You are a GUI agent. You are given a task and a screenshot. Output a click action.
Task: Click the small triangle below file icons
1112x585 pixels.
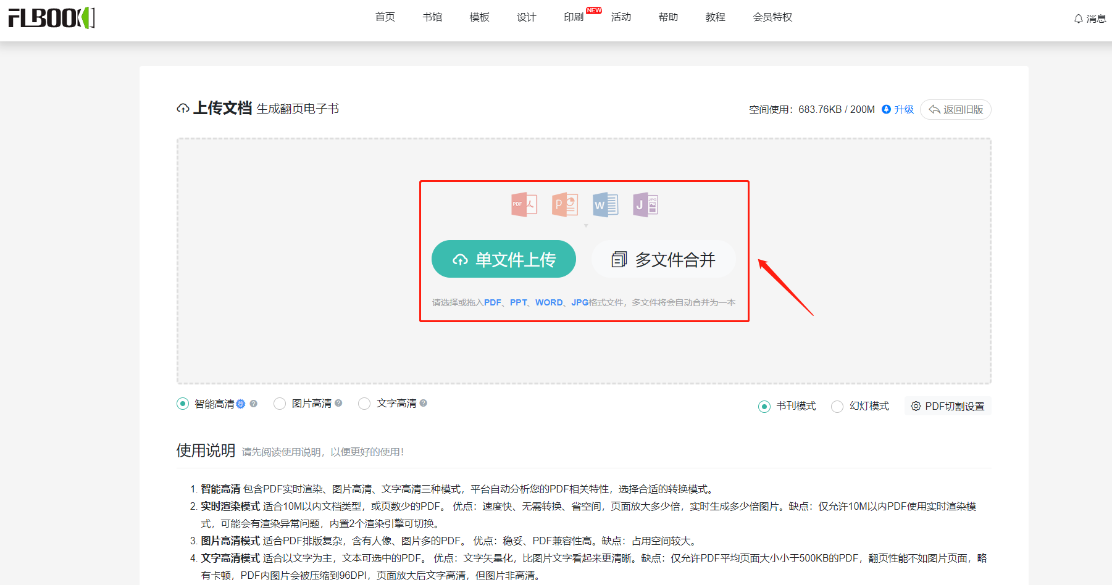pyautogui.click(x=586, y=225)
